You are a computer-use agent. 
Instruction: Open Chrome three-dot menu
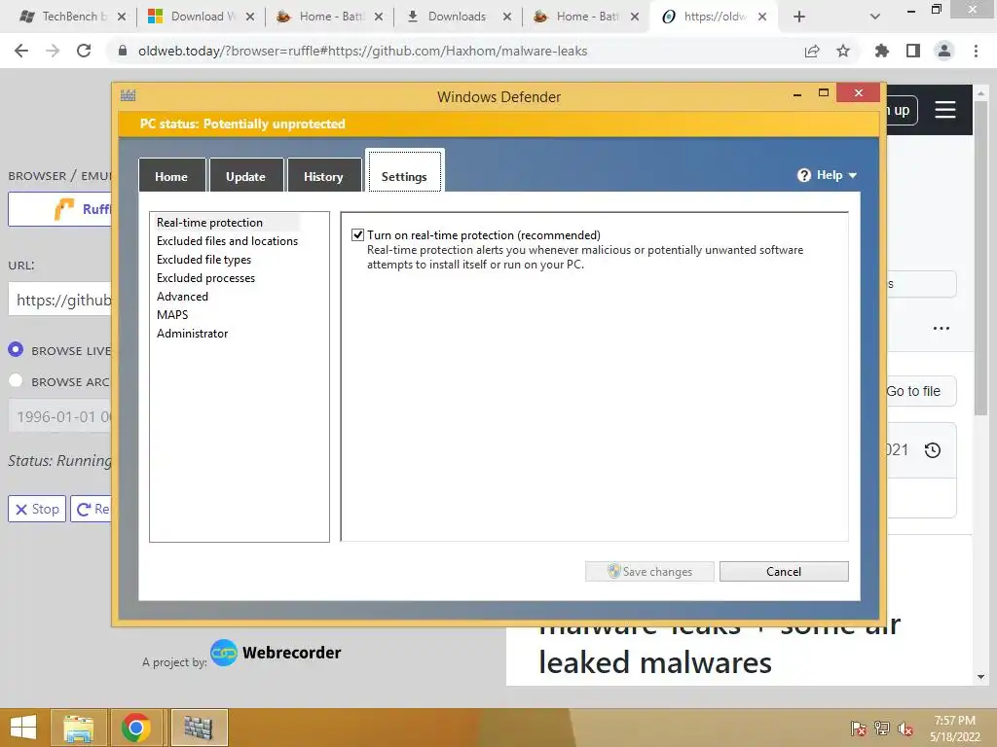976,51
